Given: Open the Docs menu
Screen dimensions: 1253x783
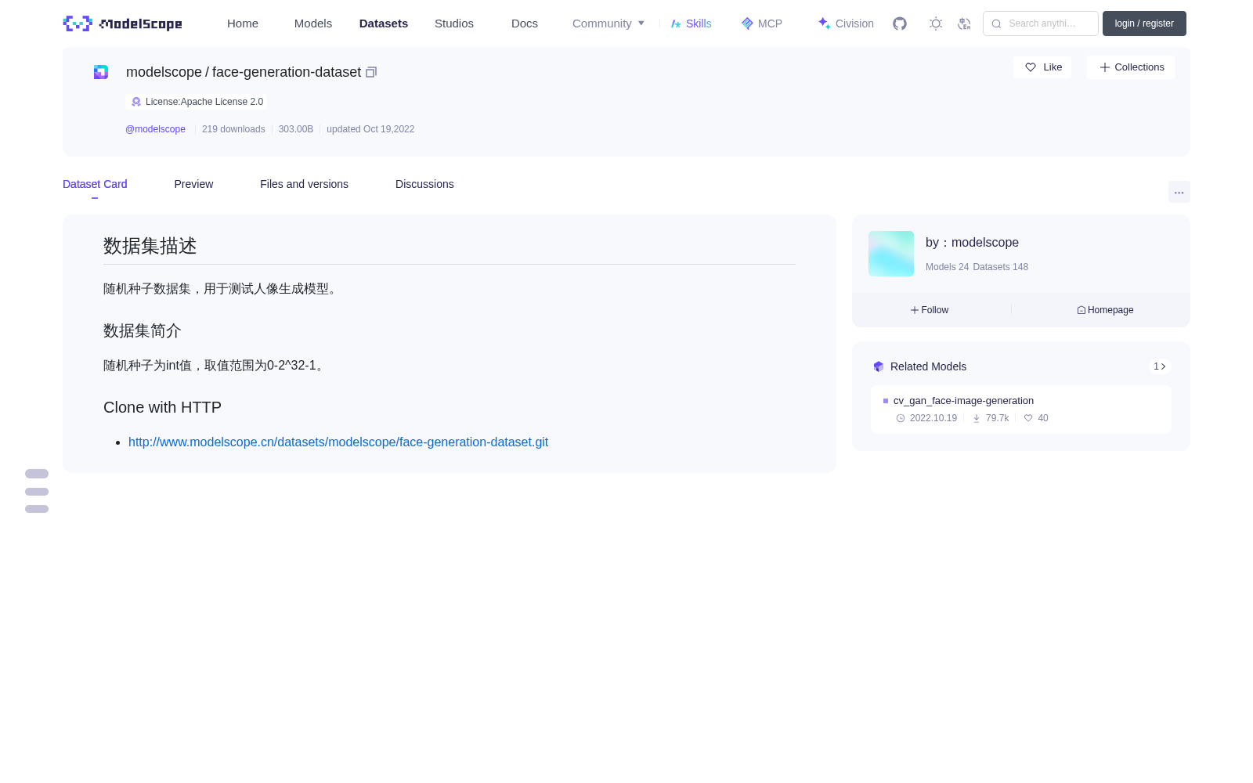Looking at the screenshot, I should pyautogui.click(x=525, y=23).
